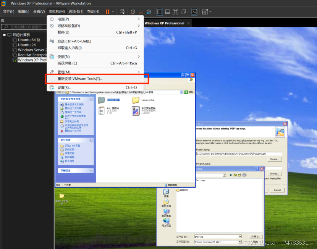Click the stretch guest display icon

(205, 12)
